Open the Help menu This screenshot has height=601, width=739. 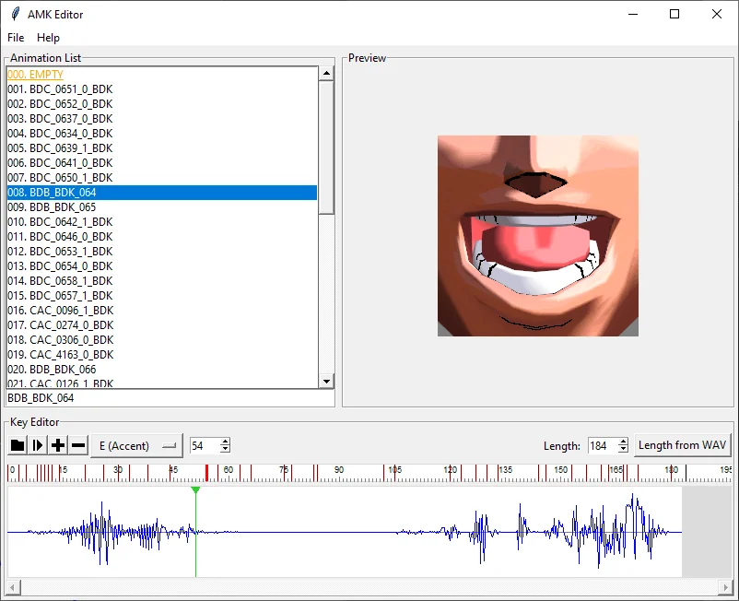[48, 38]
